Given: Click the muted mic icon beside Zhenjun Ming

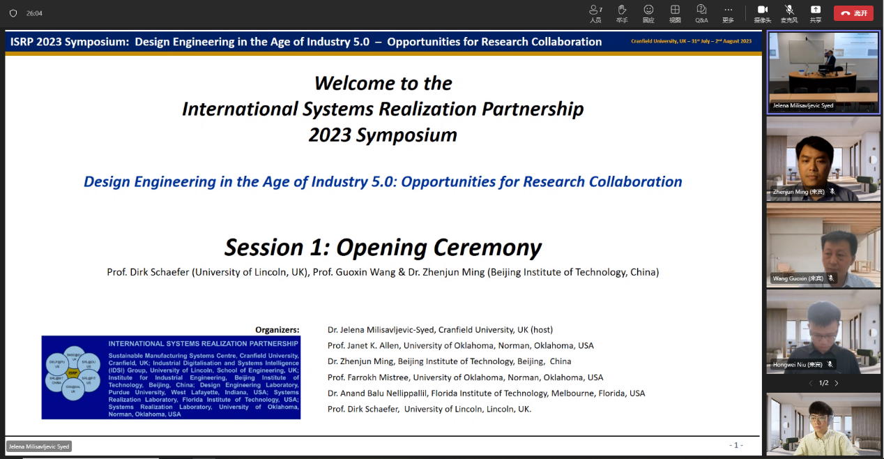Looking at the screenshot, I should point(832,192).
